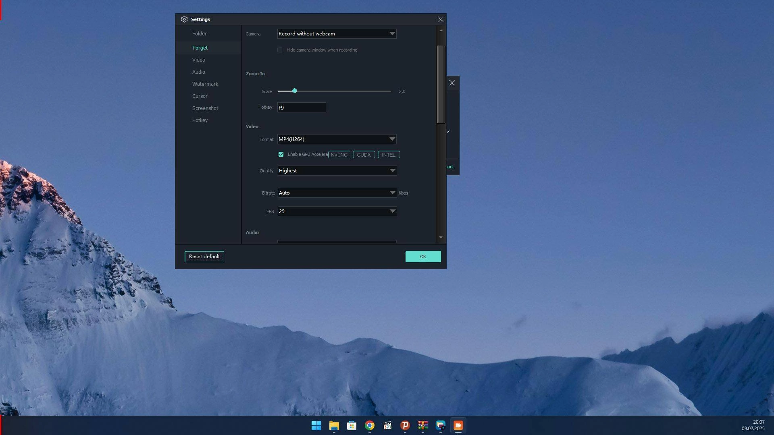Click the scrollbar up arrow in Settings

[x=441, y=30]
